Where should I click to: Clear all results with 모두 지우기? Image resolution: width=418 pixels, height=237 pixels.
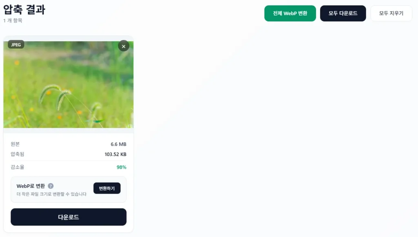click(391, 13)
